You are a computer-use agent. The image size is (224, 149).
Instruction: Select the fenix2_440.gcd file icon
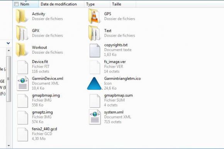(x=22, y=134)
